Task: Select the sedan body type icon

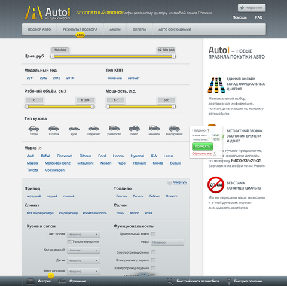Action: [33, 129]
